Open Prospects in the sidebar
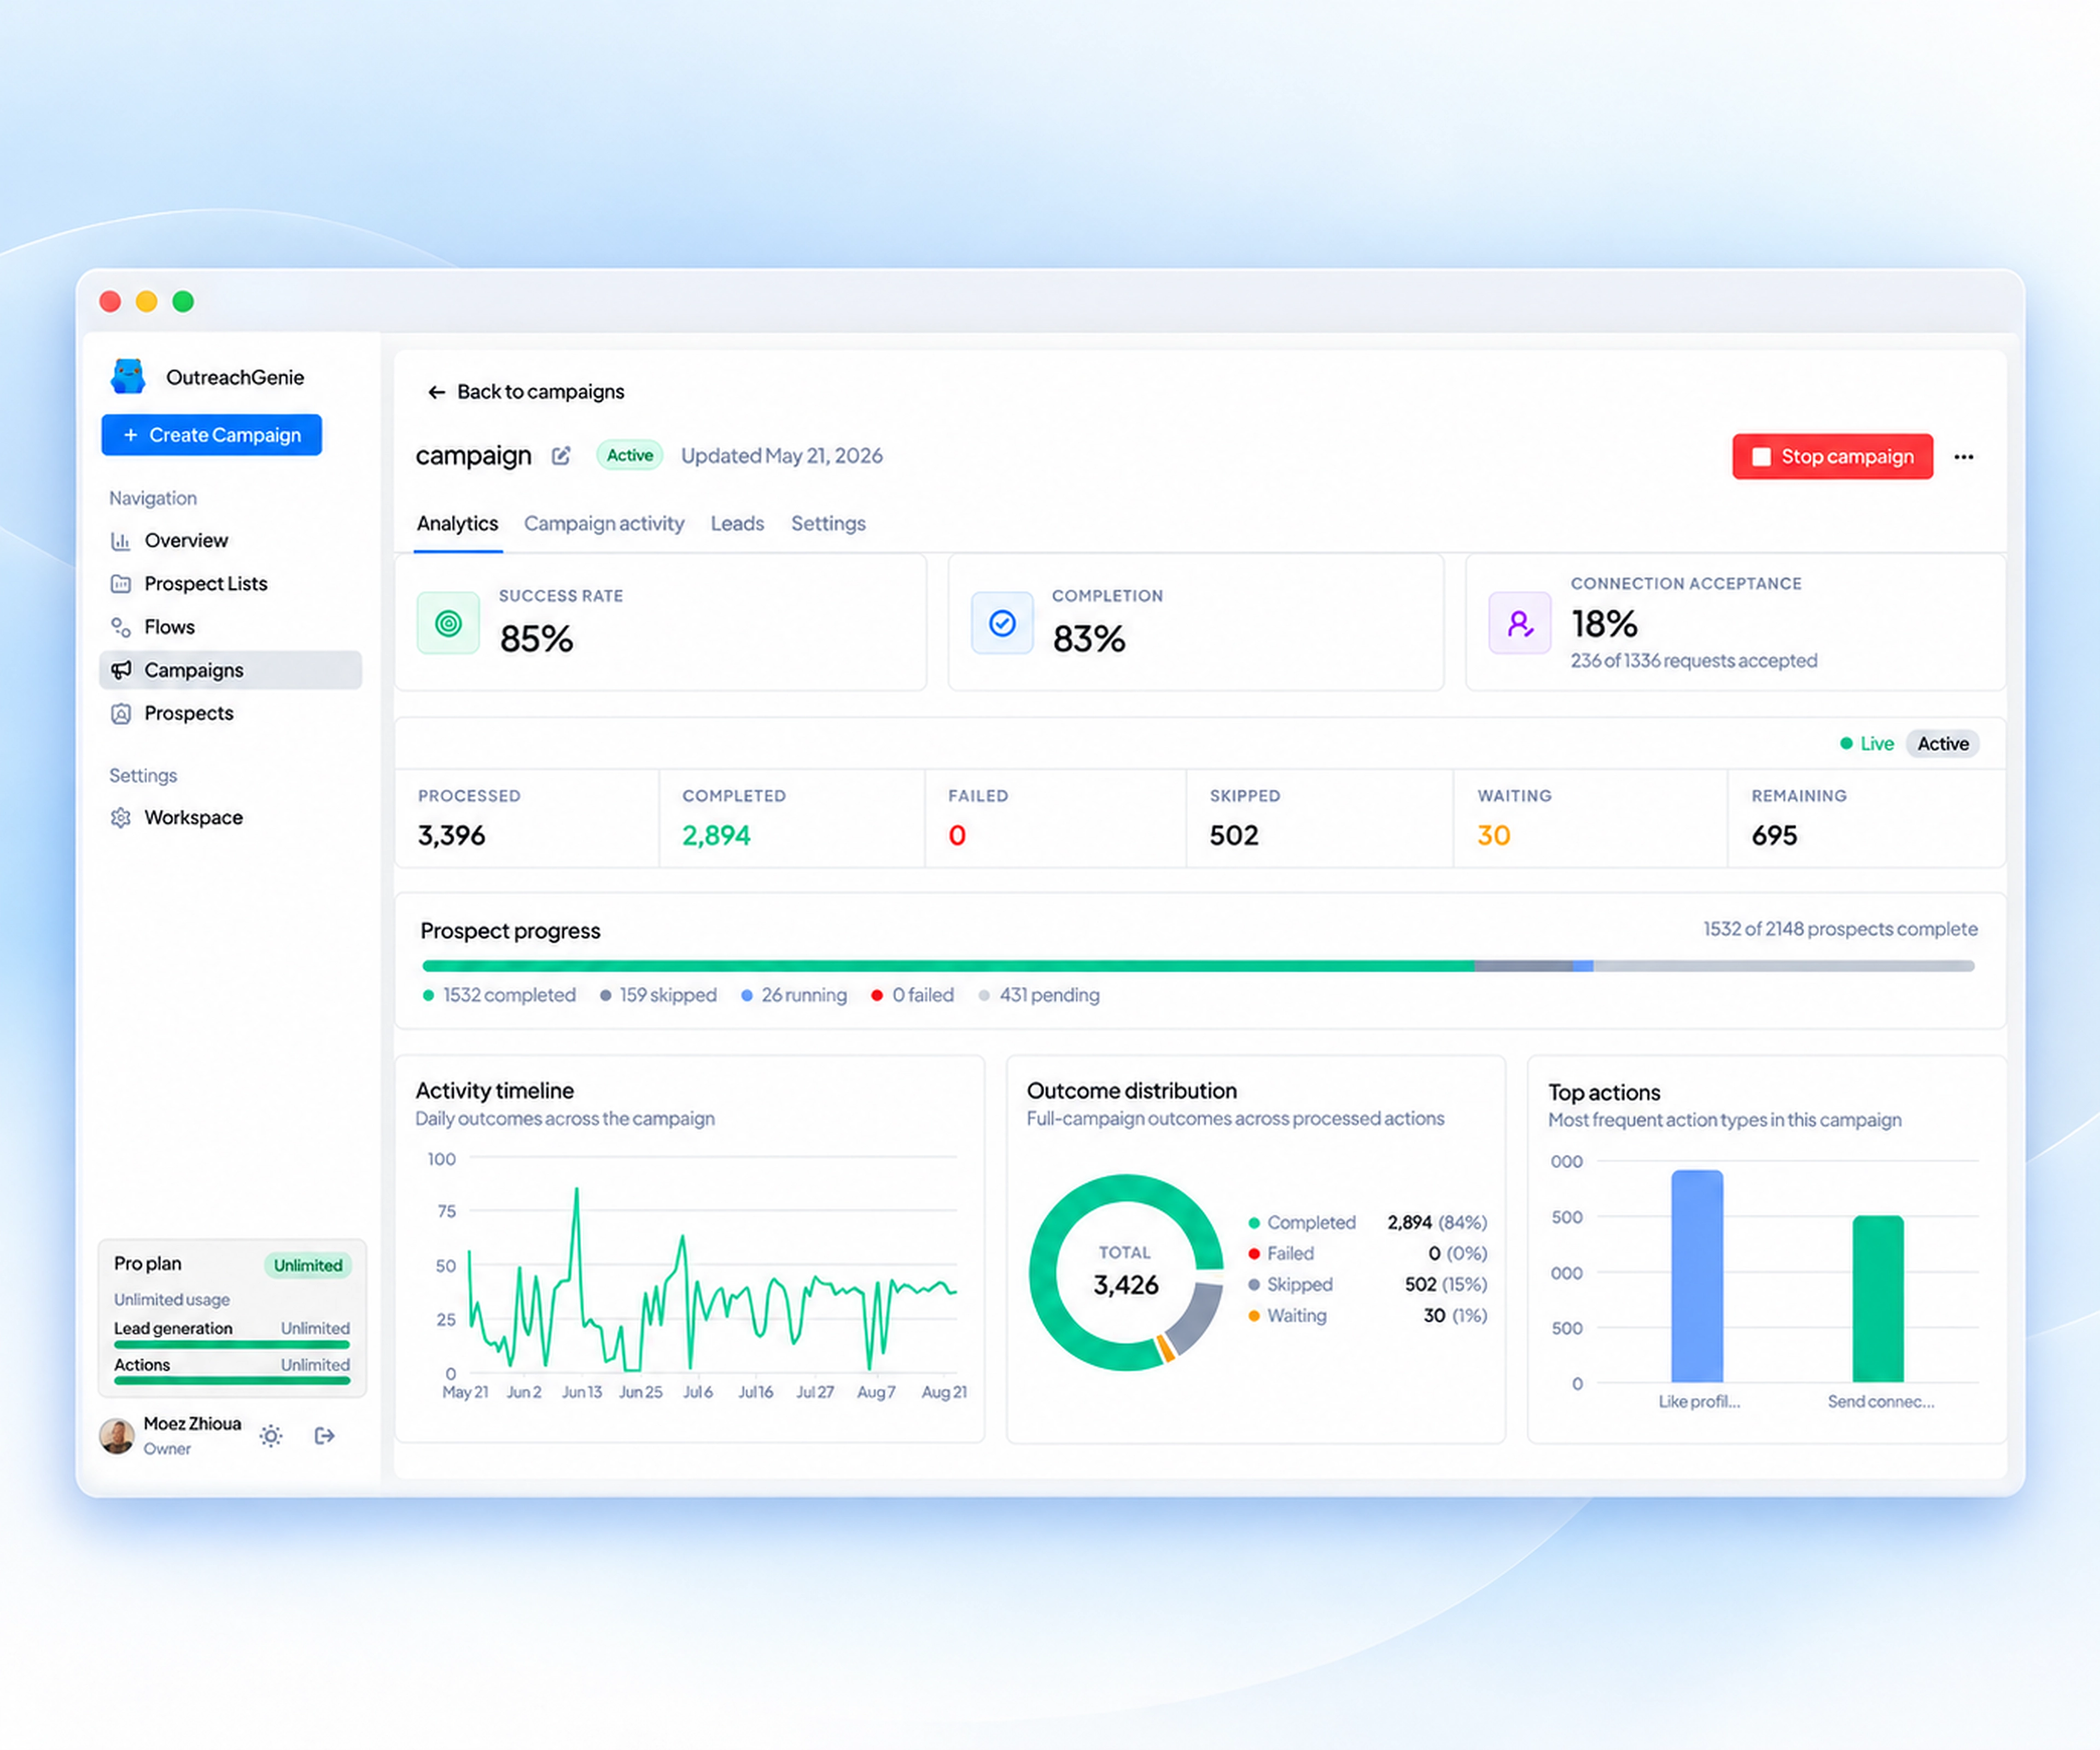The height and width of the screenshot is (1750, 2100). click(x=189, y=714)
